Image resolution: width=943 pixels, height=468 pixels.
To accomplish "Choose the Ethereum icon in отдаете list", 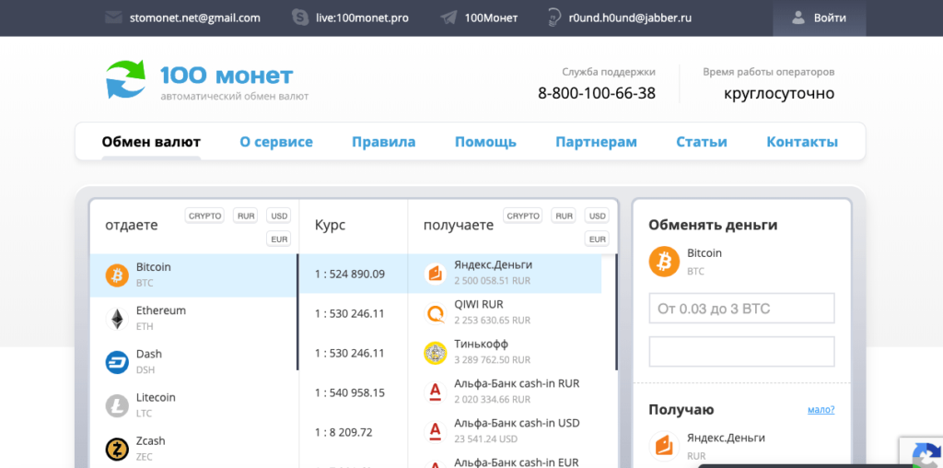I will tap(117, 319).
